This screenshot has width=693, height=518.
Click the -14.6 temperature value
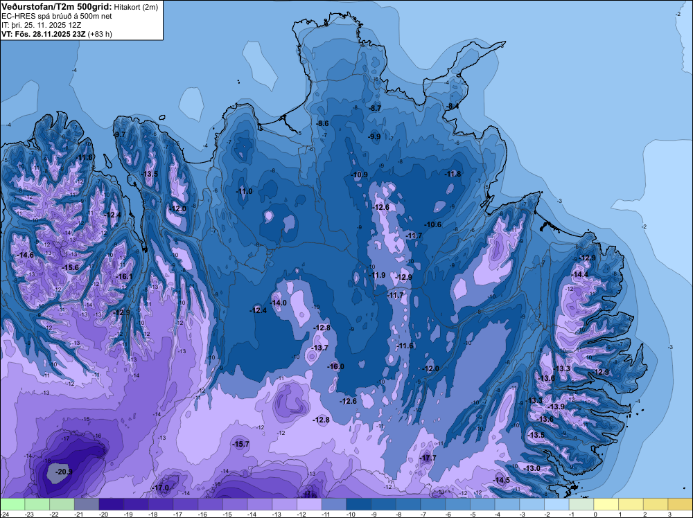25,255
